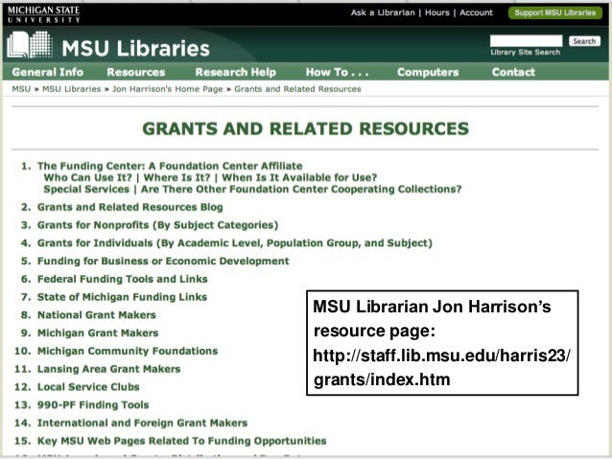This screenshot has width=612, height=459.
Task: Open the Resources menu
Action: (x=136, y=72)
